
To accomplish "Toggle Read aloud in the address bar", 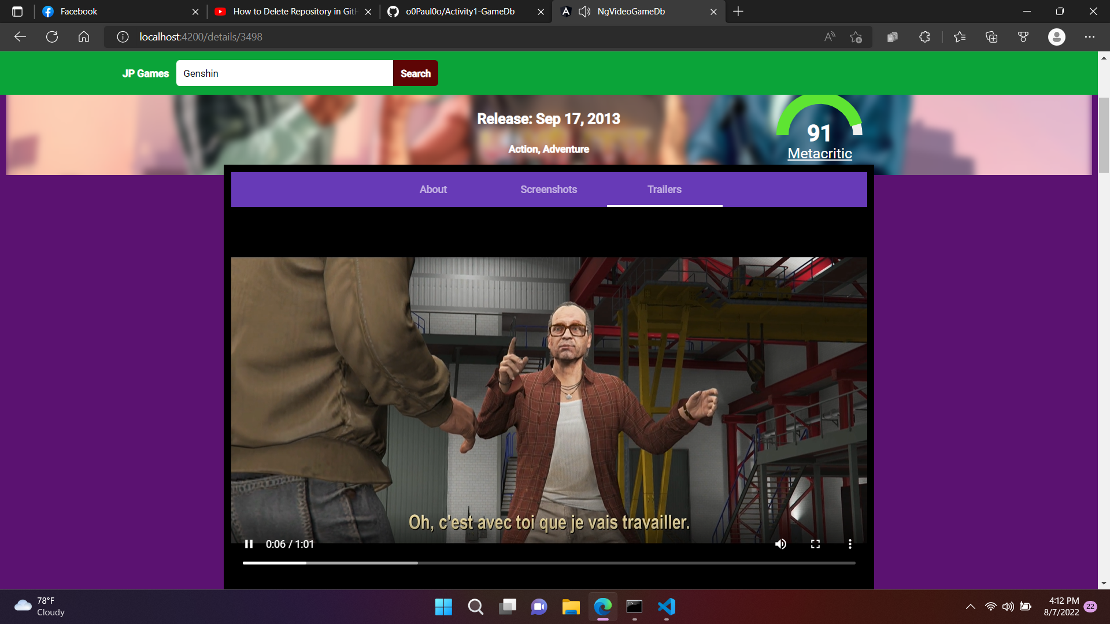I will pos(830,37).
